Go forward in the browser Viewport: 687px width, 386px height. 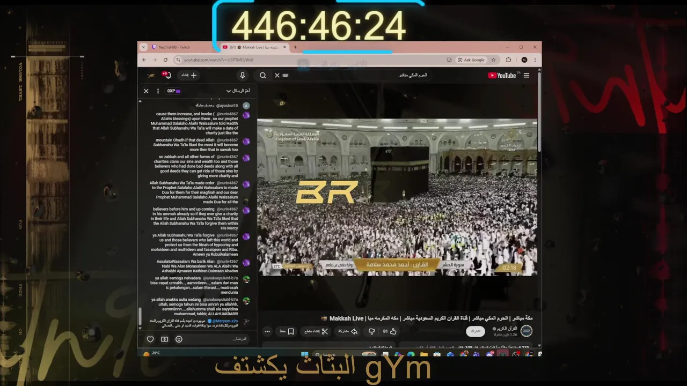coord(155,60)
